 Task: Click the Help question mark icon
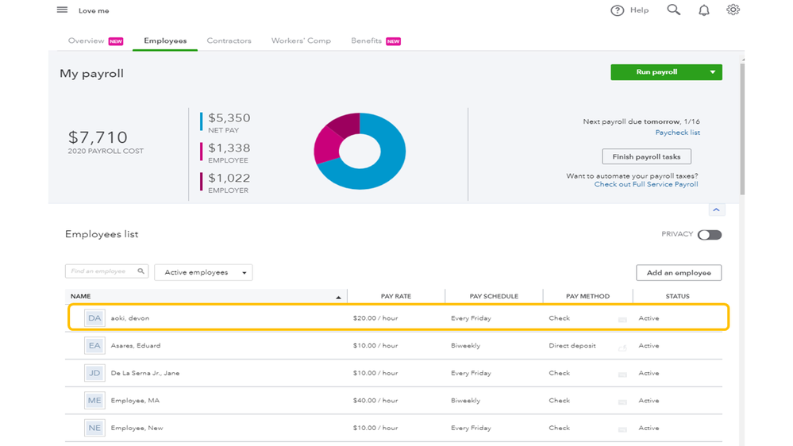[x=617, y=10]
